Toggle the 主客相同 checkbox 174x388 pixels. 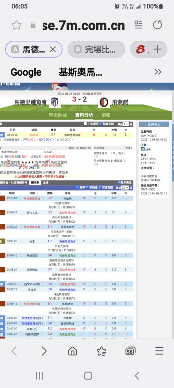(x=85, y=124)
